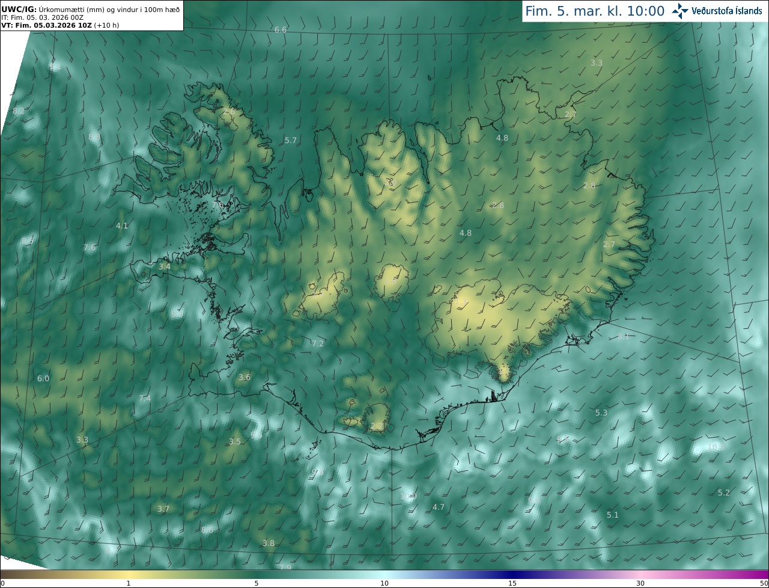
Task: Click the color scale tick label 50
Action: (x=764, y=583)
